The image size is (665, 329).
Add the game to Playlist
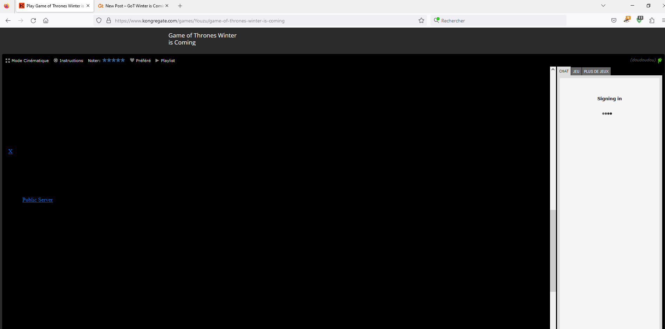click(165, 61)
